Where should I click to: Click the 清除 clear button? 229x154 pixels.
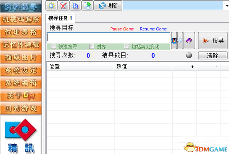[x=212, y=55]
